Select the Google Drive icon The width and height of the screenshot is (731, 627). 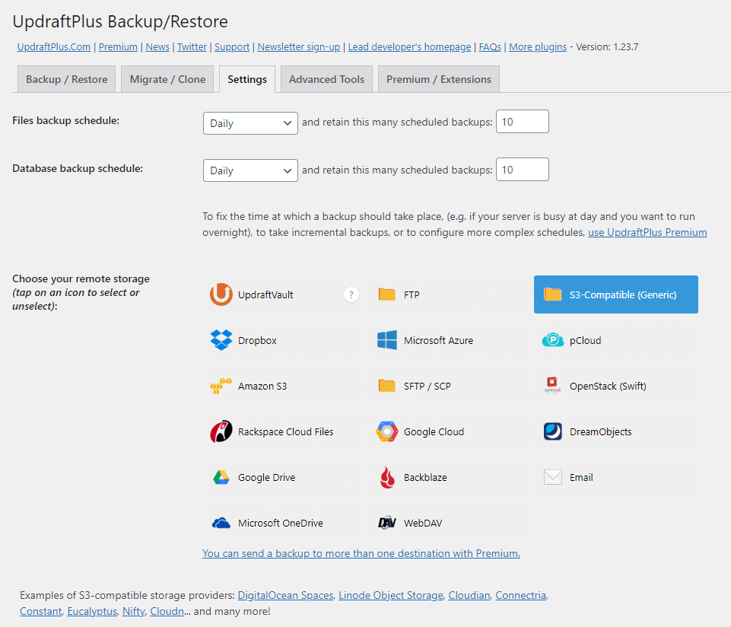(x=221, y=477)
